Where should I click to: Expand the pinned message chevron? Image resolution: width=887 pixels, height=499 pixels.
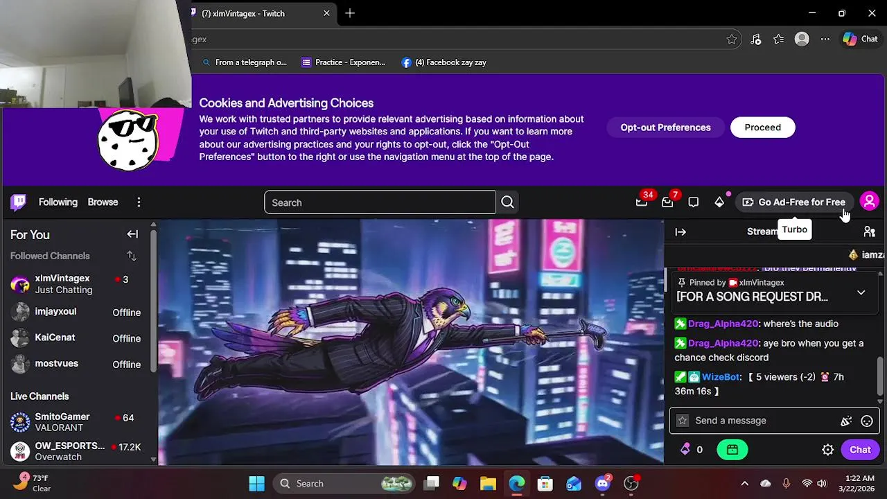[x=861, y=292]
